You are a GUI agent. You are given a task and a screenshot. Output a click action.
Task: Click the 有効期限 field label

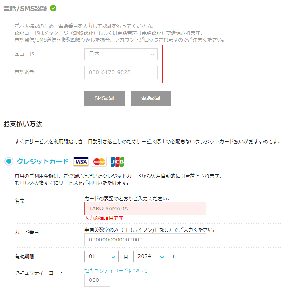(25, 256)
